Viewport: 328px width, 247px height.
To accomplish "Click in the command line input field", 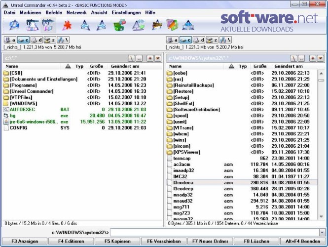I will pos(215,232).
